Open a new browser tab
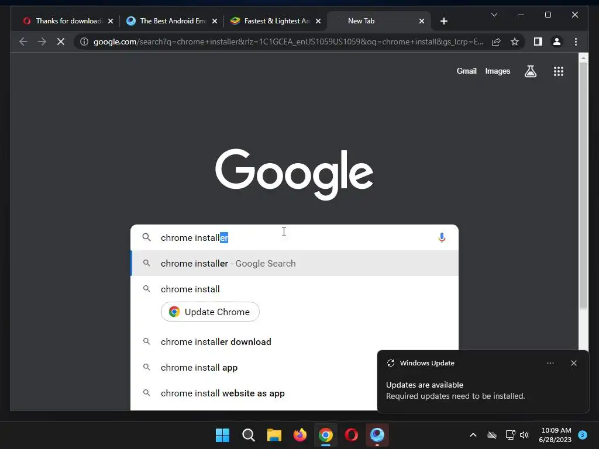599x449 pixels. (x=443, y=21)
